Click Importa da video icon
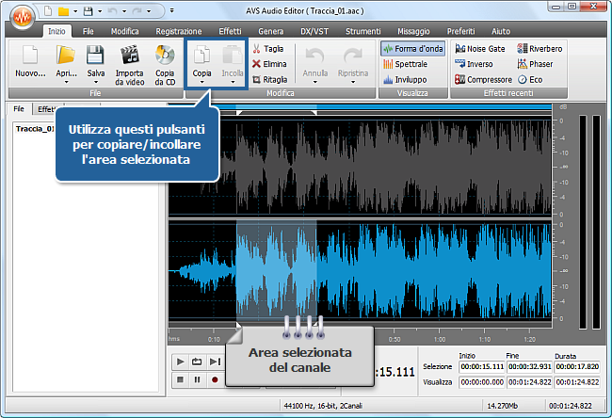 (x=130, y=55)
